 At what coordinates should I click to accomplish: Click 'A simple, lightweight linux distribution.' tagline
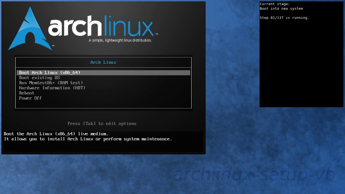pyautogui.click(x=120, y=40)
